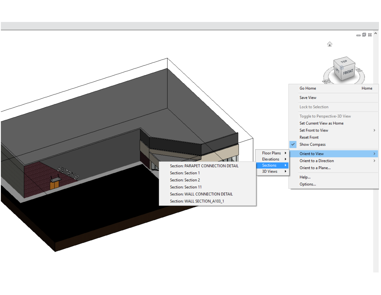The image size is (381, 295).
Task: Select Section: WALL SECTION_A103_1
Action: (x=208, y=201)
